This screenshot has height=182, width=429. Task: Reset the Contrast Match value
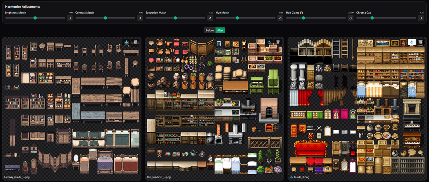[x=140, y=18]
